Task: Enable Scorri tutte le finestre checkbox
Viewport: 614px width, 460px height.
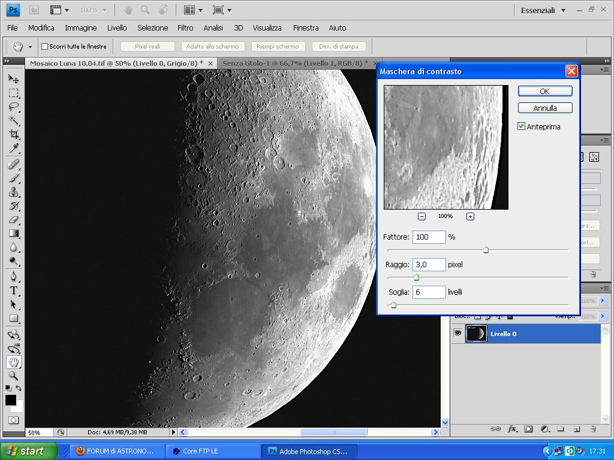Action: [44, 47]
